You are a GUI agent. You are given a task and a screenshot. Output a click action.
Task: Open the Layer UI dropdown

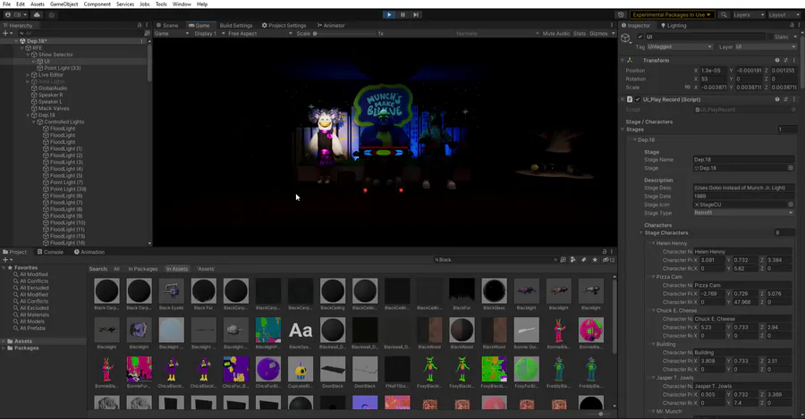click(x=766, y=46)
